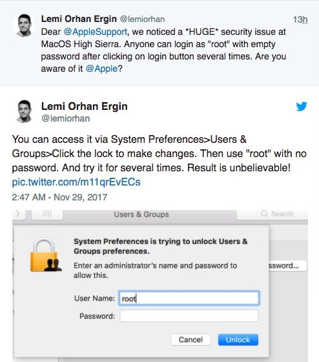This screenshot has width=319, height=362.
Task: Open the avatar beside the main tweet
Action: (x=24, y=111)
